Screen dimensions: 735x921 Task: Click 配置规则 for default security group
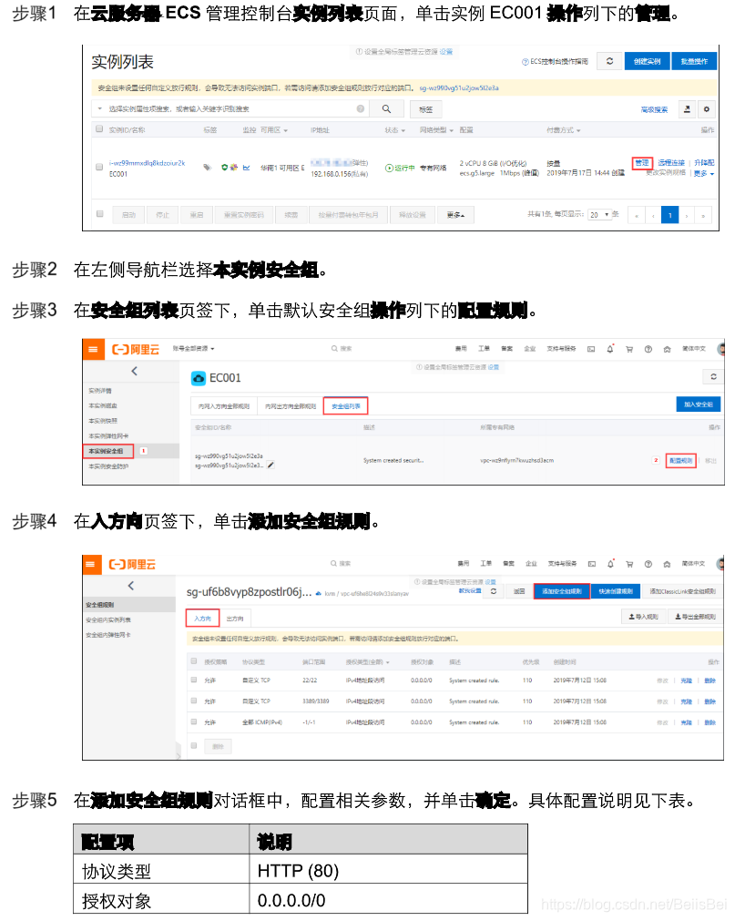coord(681,461)
